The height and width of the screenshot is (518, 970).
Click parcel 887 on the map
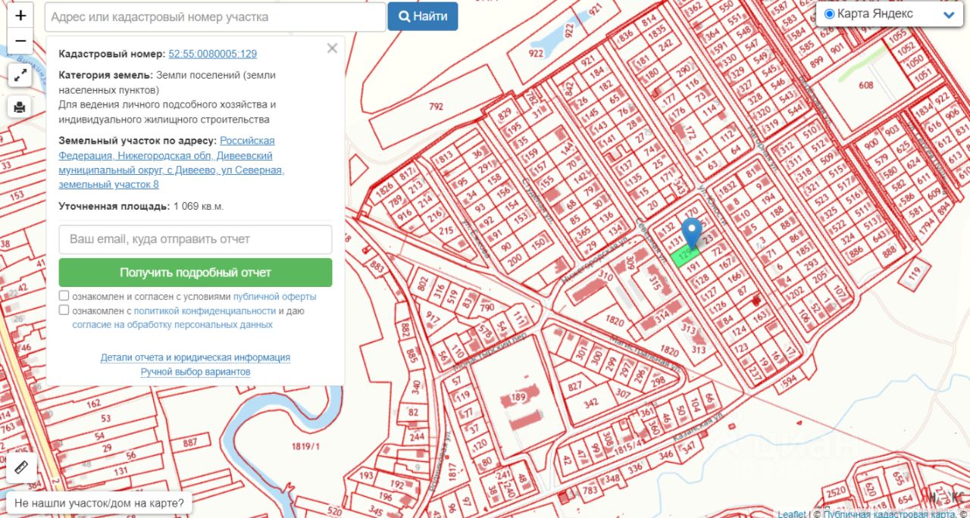pos(189,442)
